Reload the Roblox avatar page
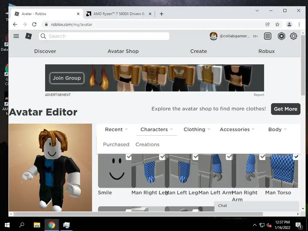 34,24
